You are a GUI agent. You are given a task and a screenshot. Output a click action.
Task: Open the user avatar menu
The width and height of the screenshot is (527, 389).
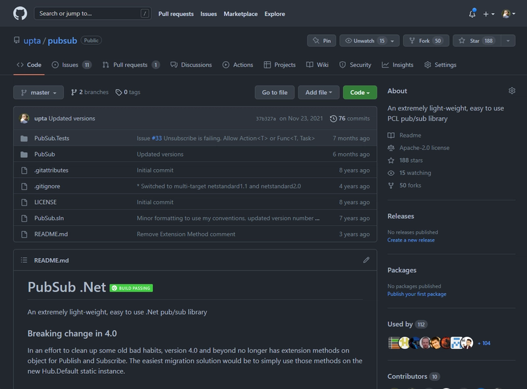(x=508, y=14)
